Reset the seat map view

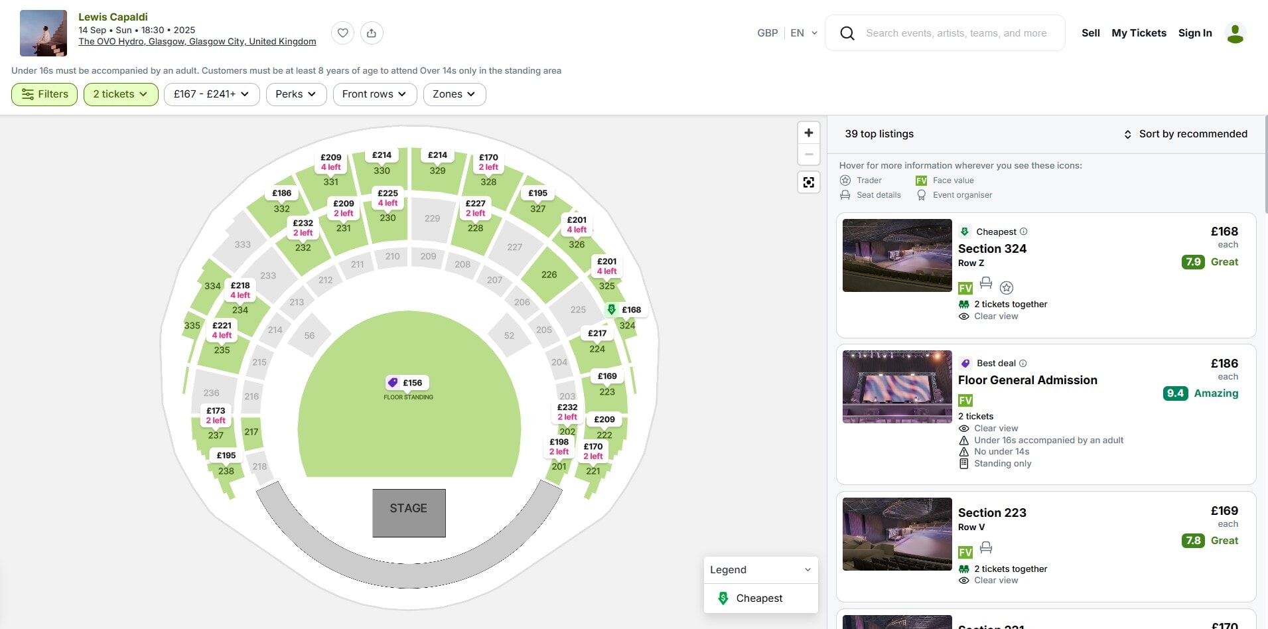click(x=808, y=182)
